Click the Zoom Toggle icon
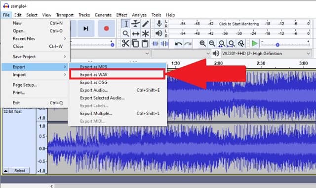Image resolution: width=316 pixels, height=188 pixels. point(241,43)
